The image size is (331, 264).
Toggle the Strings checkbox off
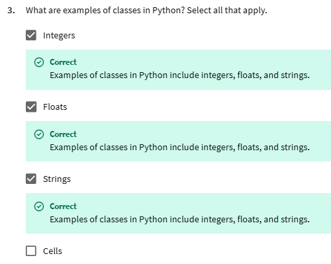pyautogui.click(x=31, y=179)
